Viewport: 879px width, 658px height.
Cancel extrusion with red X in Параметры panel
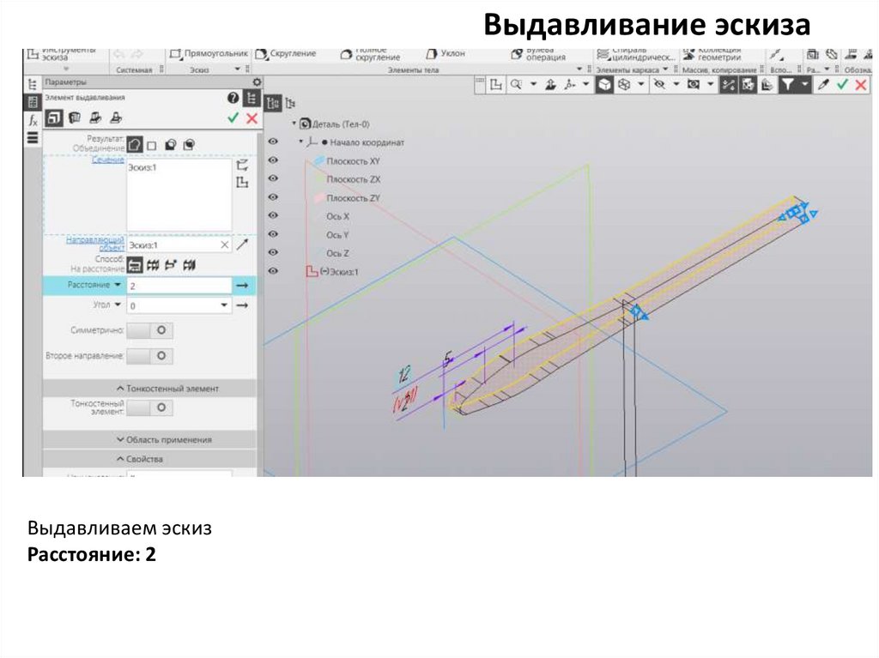coord(252,118)
